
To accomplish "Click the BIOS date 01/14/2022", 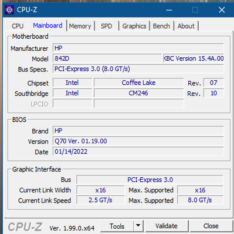I will [x=138, y=152].
